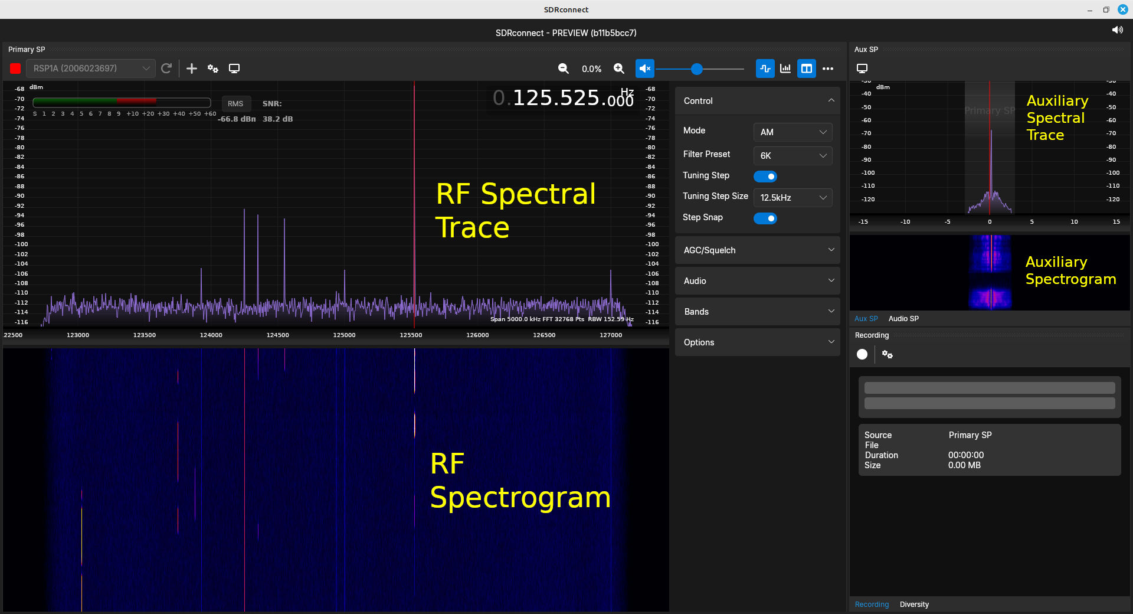Image resolution: width=1133 pixels, height=614 pixels.
Task: Open the Filter Preset 6K dropdown
Action: [793, 156]
